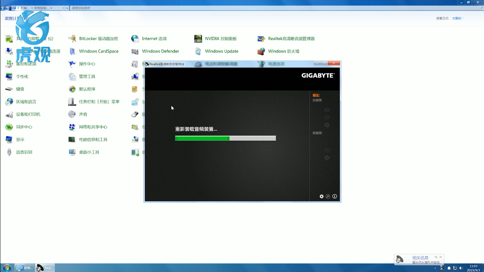Image resolution: width=484 pixels, height=272 pixels.
Task: Click the Realtek speaker icon in system tray
Action: click(x=442, y=268)
